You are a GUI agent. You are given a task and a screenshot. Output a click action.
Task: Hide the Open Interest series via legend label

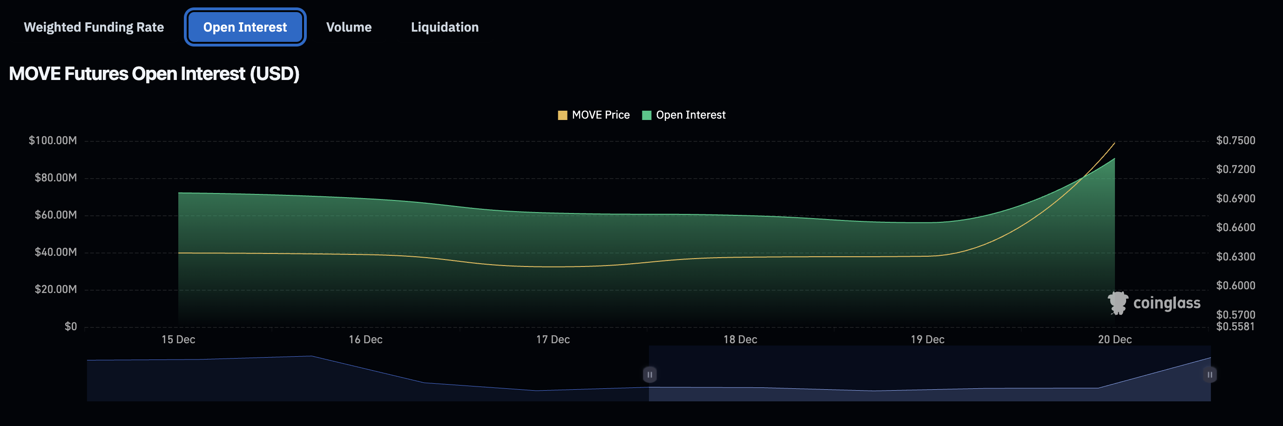(690, 115)
